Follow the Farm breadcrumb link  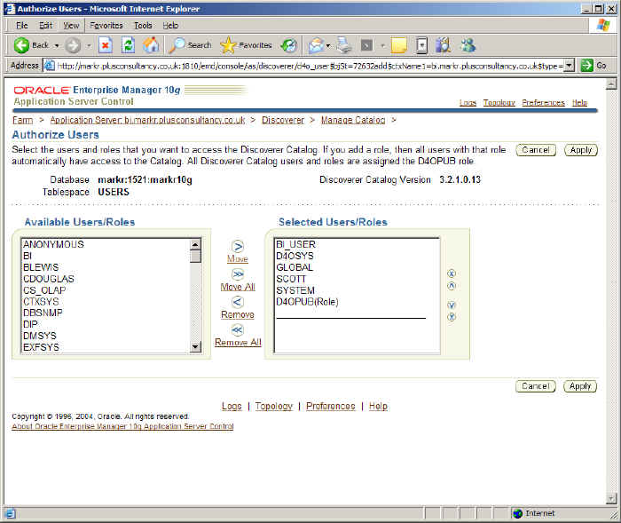pos(22,120)
